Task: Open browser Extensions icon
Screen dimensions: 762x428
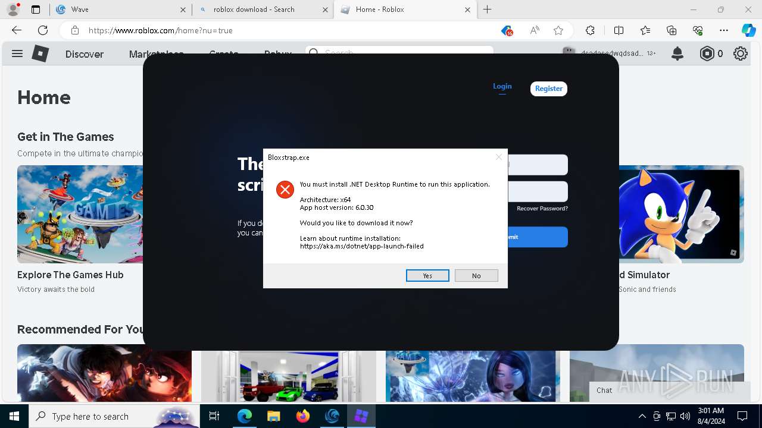Action: pyautogui.click(x=590, y=30)
